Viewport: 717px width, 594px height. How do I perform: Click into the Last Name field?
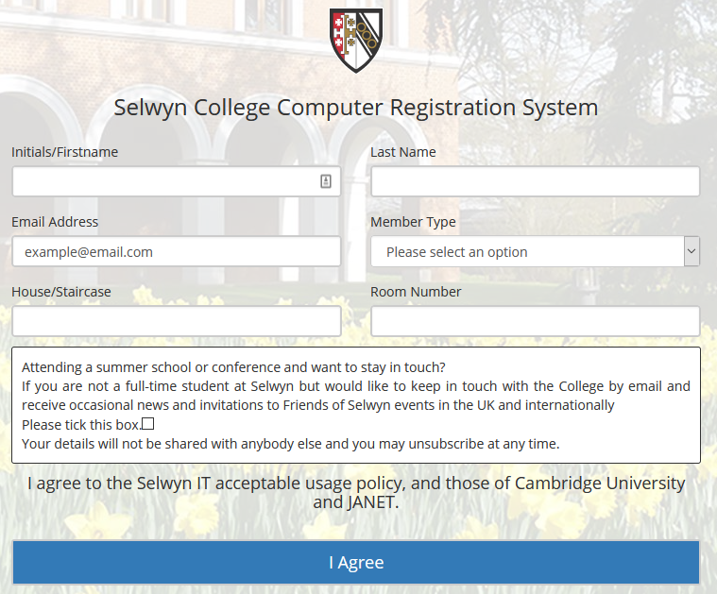pyautogui.click(x=535, y=181)
